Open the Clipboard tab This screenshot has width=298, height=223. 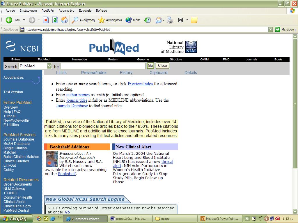click(158, 73)
